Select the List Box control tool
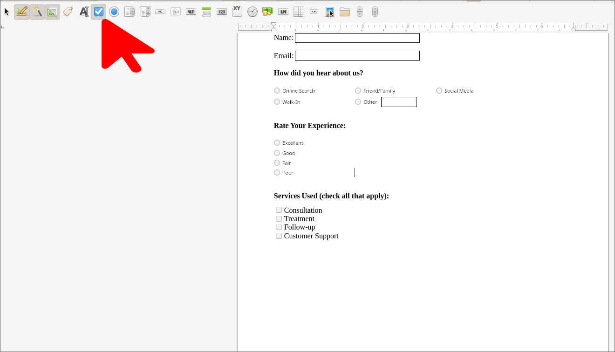 pos(130,12)
